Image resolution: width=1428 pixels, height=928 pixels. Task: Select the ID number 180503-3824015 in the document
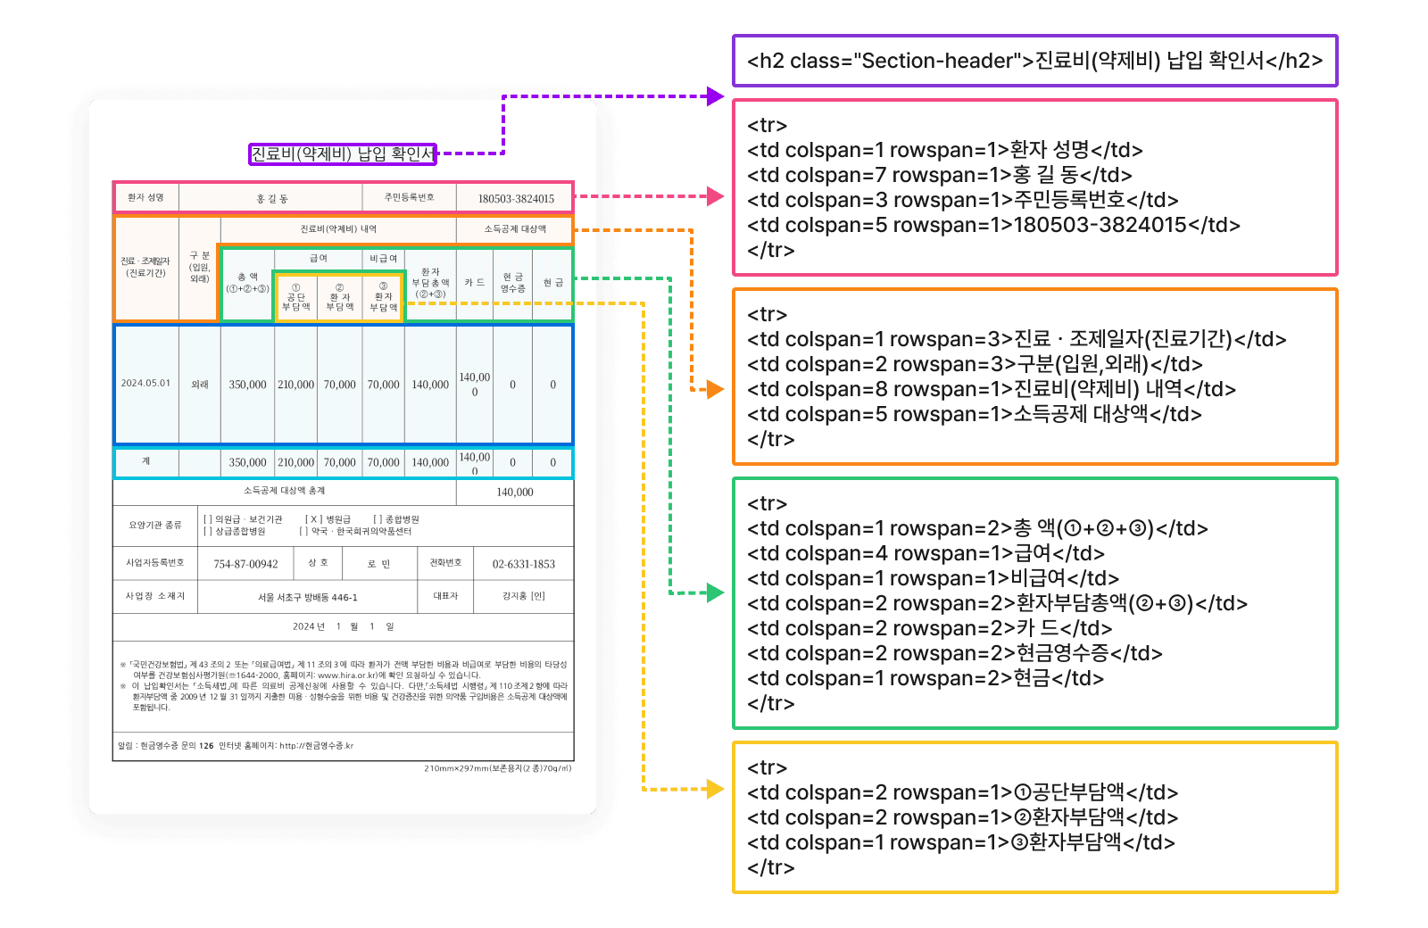click(x=516, y=199)
